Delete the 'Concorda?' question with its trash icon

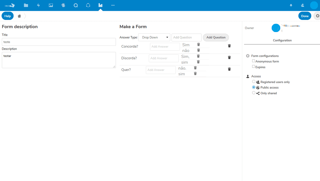point(229,46)
